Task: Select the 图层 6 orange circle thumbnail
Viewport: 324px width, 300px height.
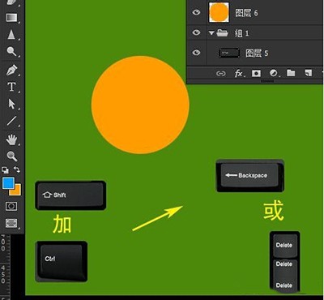Action: coord(219,12)
